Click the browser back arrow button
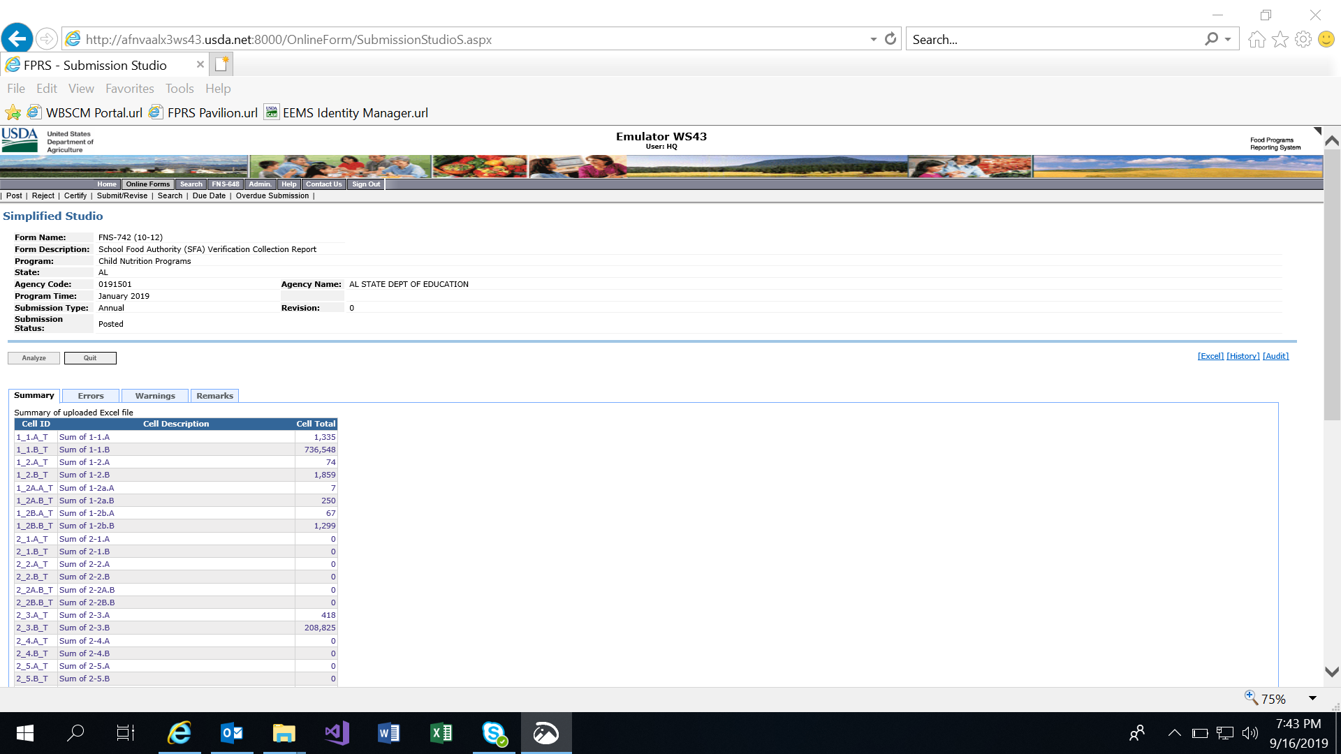The height and width of the screenshot is (754, 1341). (17, 38)
